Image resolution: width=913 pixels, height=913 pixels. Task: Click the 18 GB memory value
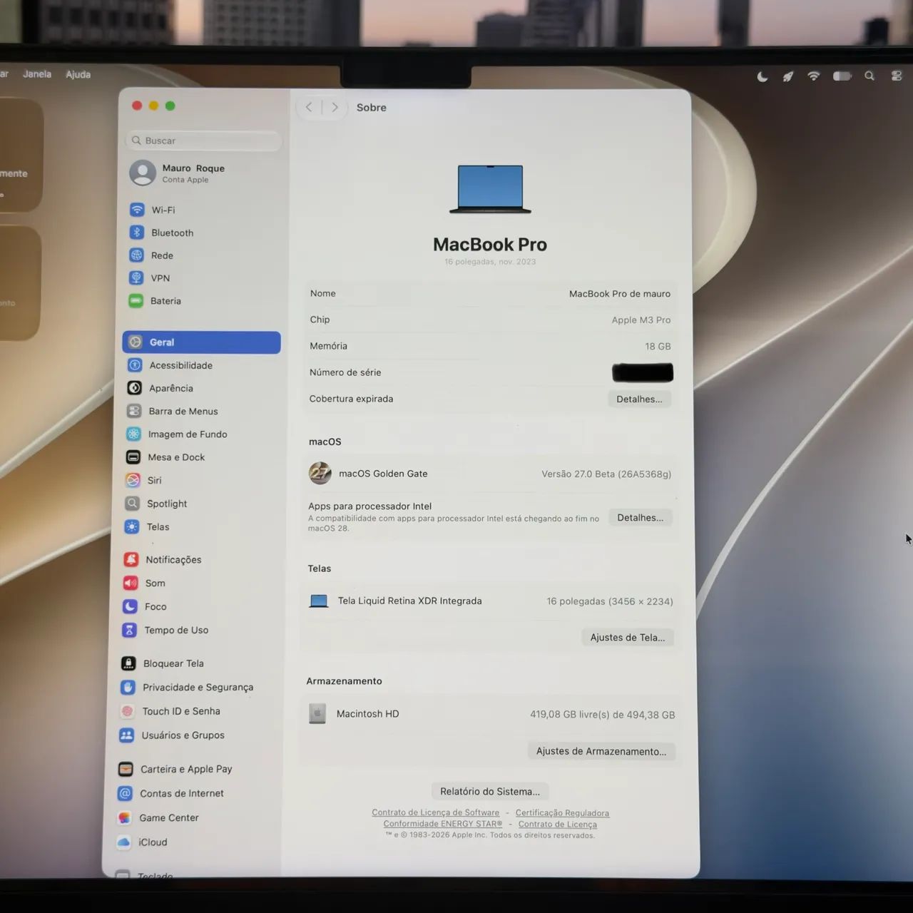[x=658, y=347]
